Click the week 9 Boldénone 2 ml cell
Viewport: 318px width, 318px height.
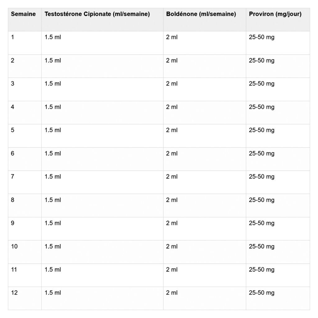click(172, 223)
